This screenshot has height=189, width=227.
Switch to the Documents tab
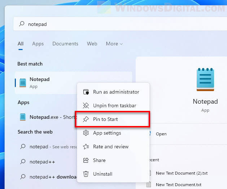coord(65,44)
